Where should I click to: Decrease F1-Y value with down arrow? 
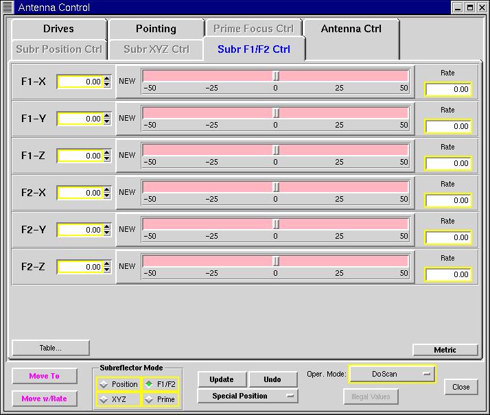coord(107,121)
